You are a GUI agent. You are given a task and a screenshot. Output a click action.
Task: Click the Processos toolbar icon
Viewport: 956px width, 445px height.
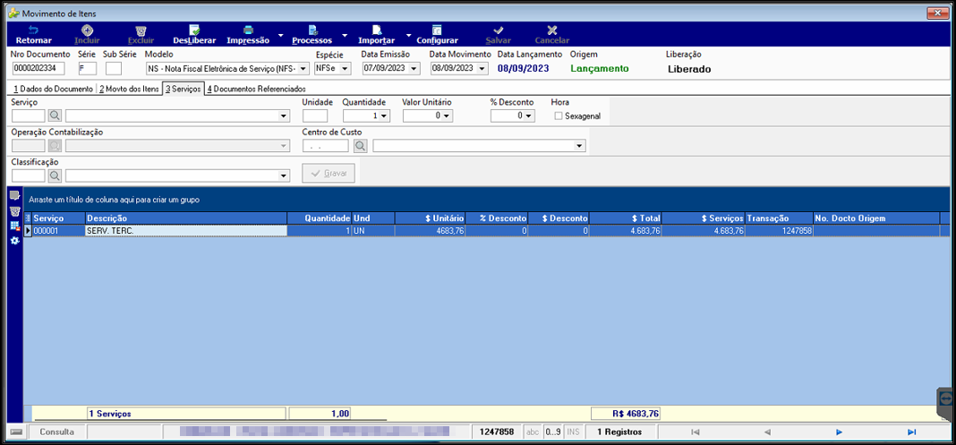(x=312, y=30)
